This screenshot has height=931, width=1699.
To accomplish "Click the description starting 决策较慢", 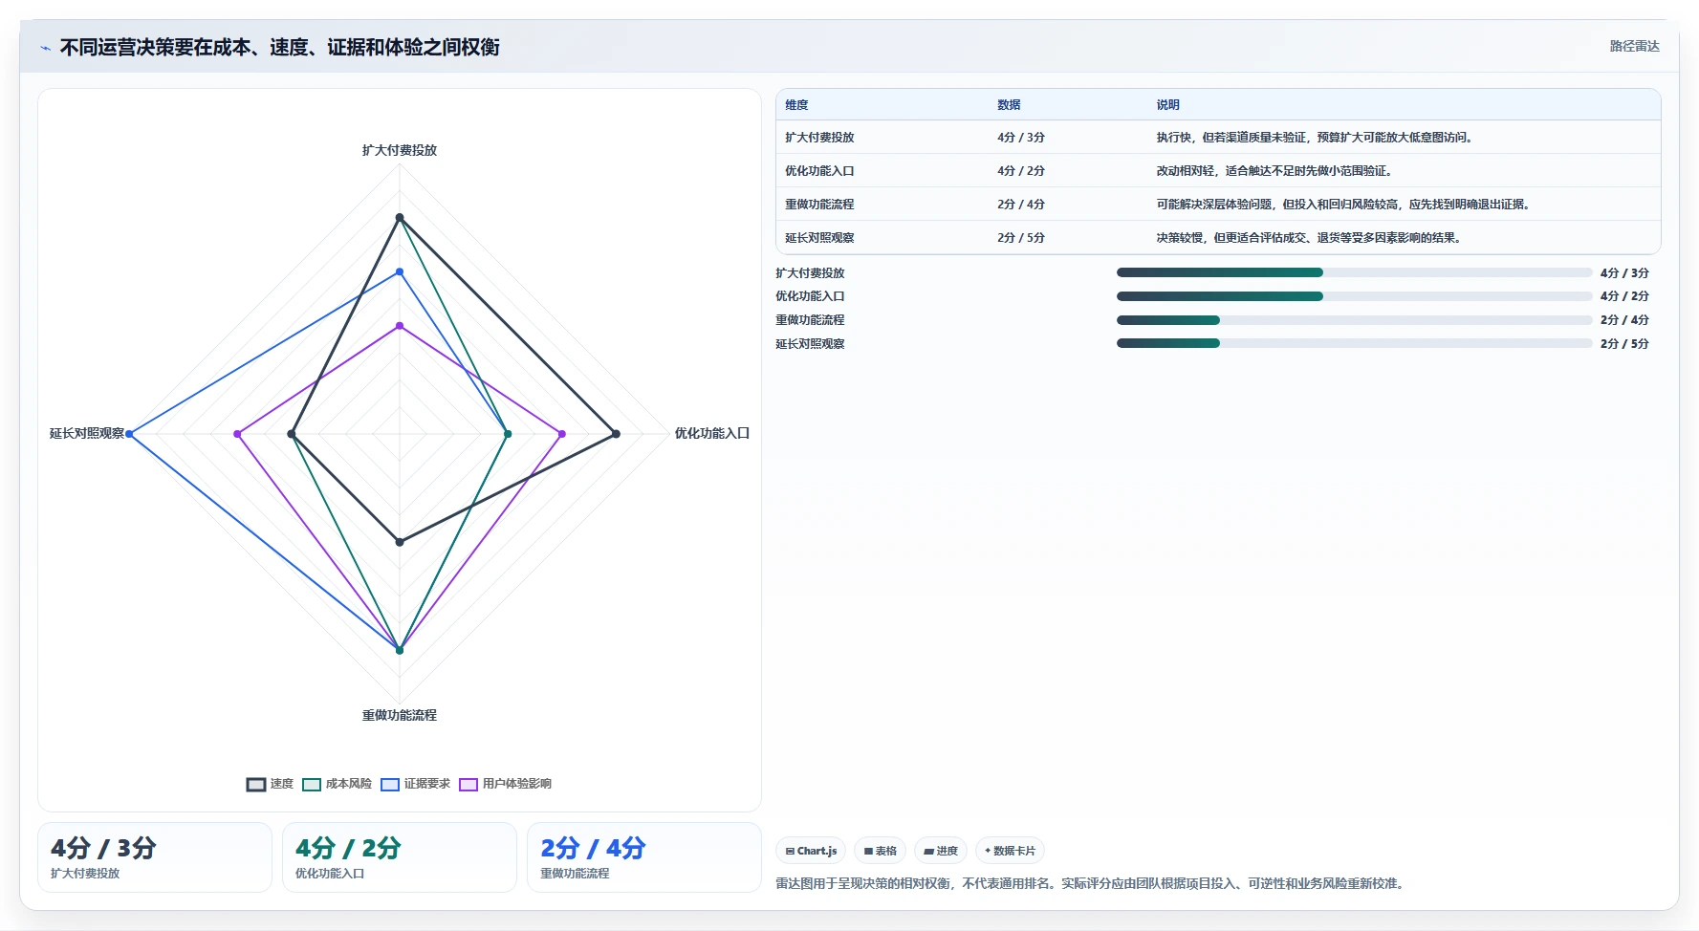I will (1311, 238).
